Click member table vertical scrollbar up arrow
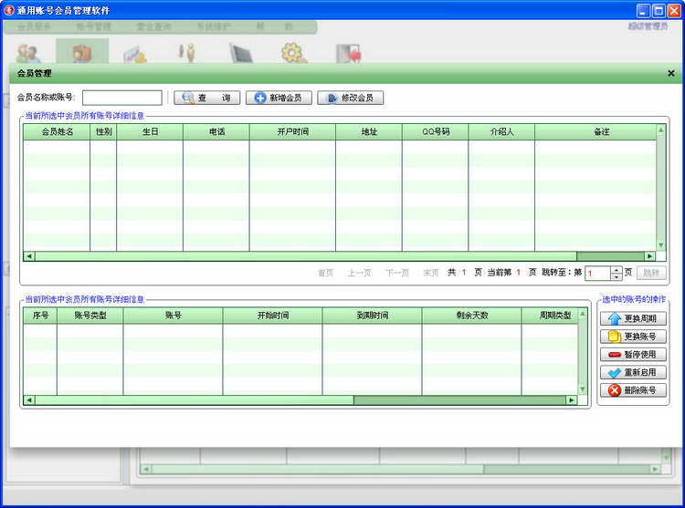The height and width of the screenshot is (508, 685). click(661, 130)
